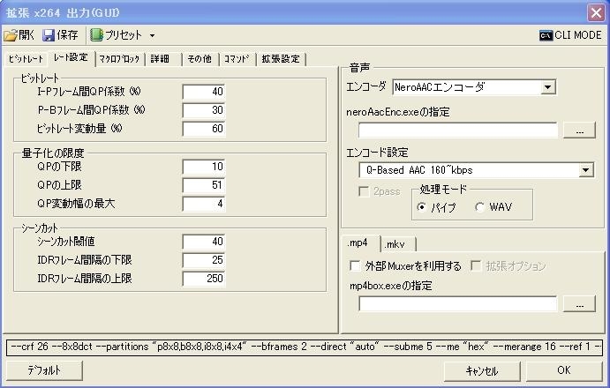Expand the プリセット dropdown arrow
This screenshot has width=610, height=388.
pyautogui.click(x=152, y=36)
